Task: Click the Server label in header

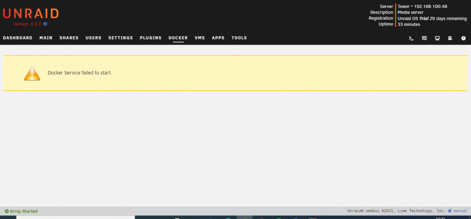Action: point(387,6)
